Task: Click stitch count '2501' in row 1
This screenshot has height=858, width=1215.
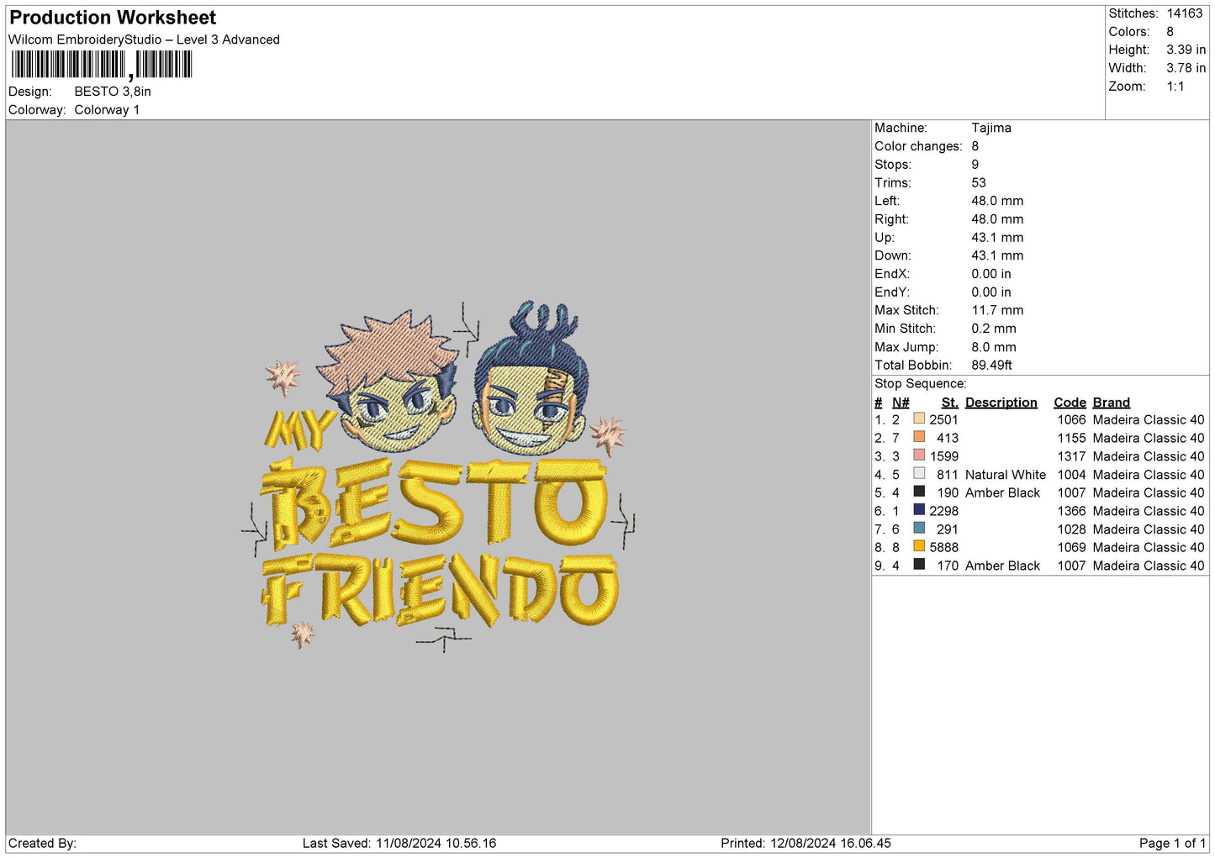Action: pos(943,420)
